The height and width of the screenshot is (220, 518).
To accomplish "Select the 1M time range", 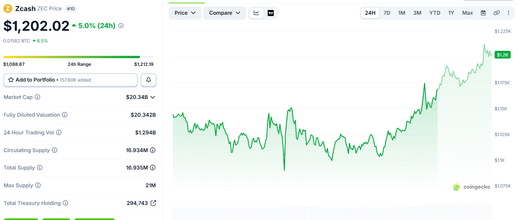I will (x=402, y=13).
